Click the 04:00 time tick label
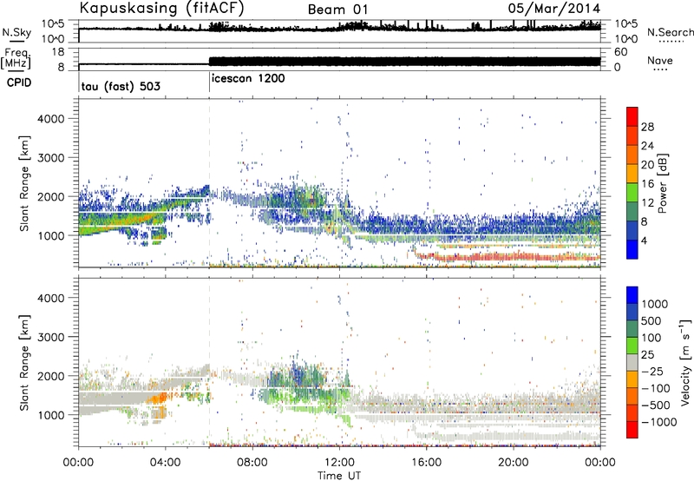Viewport: 694px width, 481px height. coord(165,463)
